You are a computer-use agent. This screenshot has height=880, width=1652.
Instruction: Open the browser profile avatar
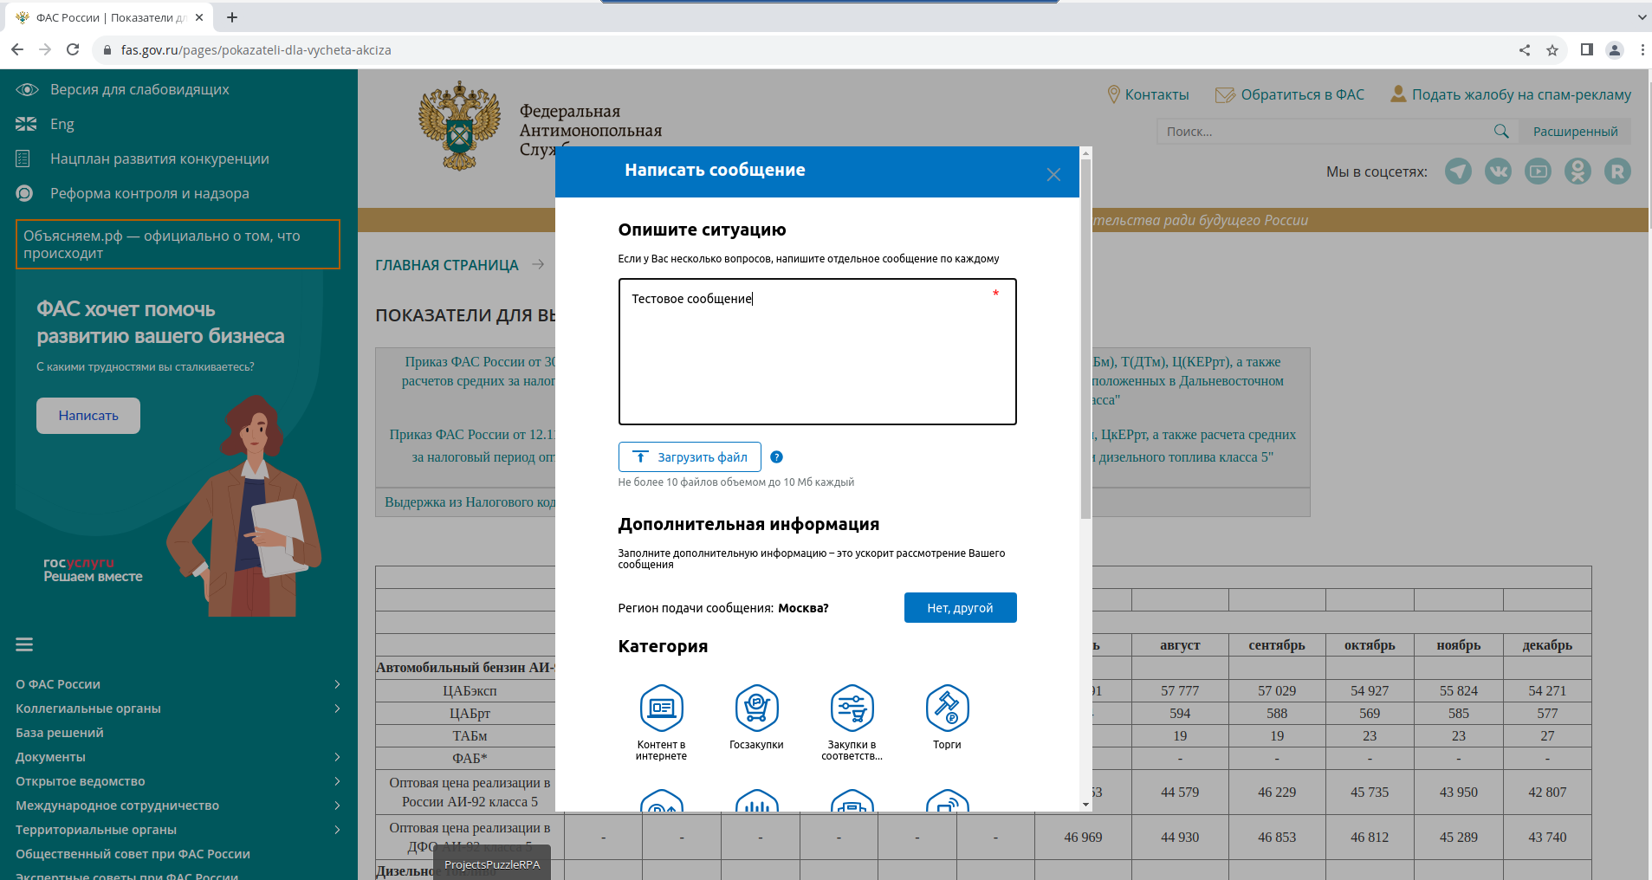[x=1615, y=49]
